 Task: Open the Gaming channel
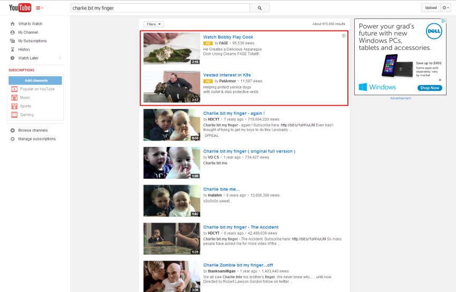click(x=27, y=115)
